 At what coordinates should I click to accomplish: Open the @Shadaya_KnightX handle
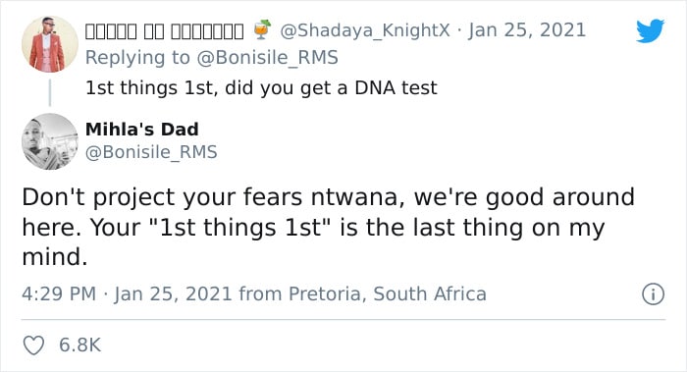[364, 30]
